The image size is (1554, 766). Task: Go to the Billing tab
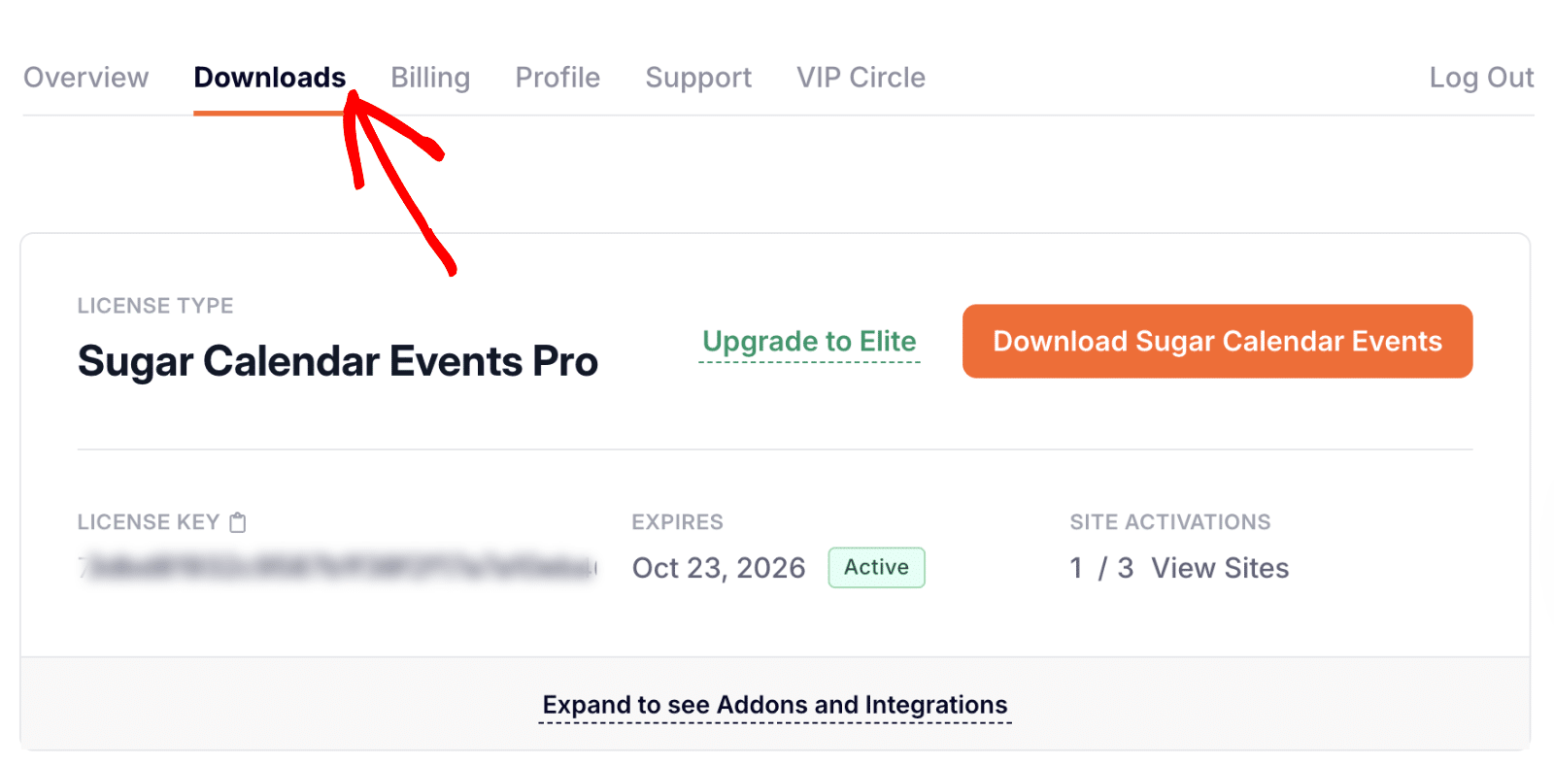[430, 78]
